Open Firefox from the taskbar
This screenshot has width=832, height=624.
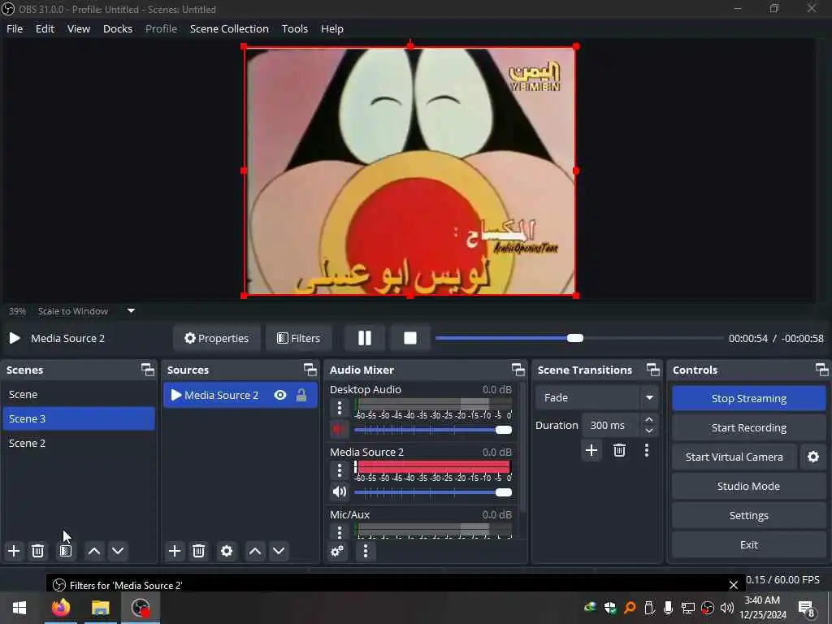[60, 608]
